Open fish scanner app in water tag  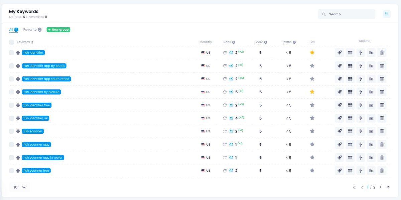pos(43,157)
